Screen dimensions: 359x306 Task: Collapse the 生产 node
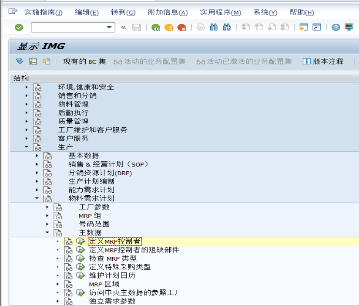27,147
